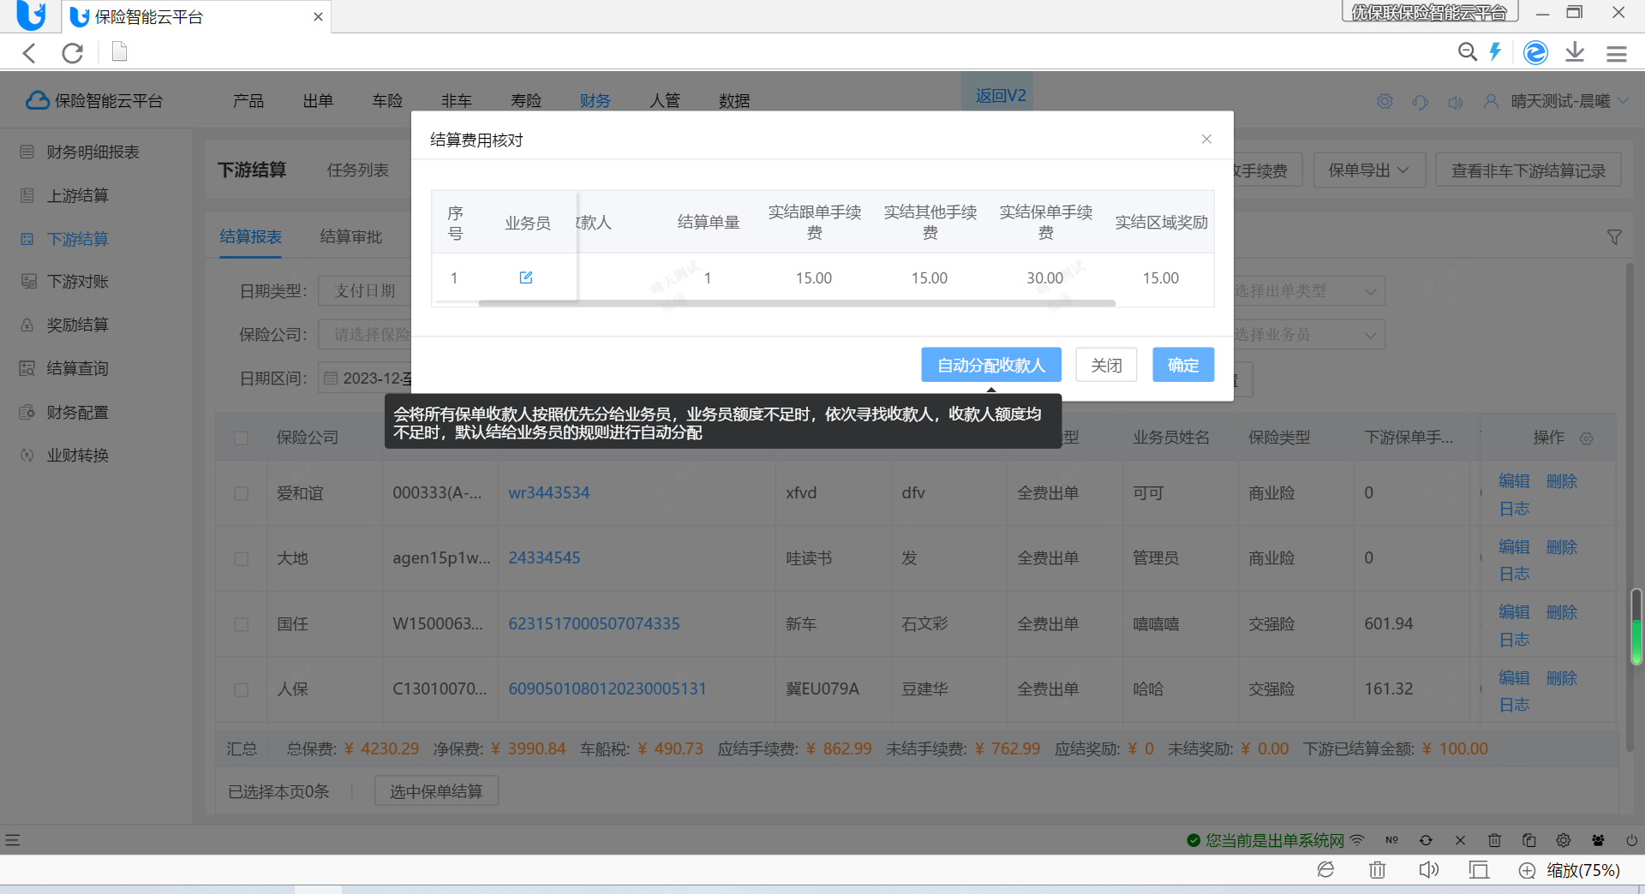
Task: Open column settings gear next to 操作
Action: click(1586, 438)
